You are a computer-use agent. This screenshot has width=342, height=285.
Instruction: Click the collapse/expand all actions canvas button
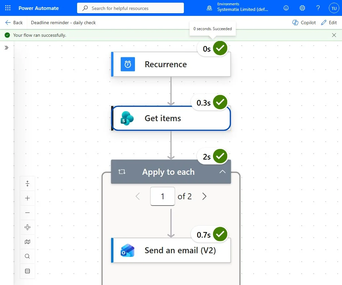pos(27,183)
